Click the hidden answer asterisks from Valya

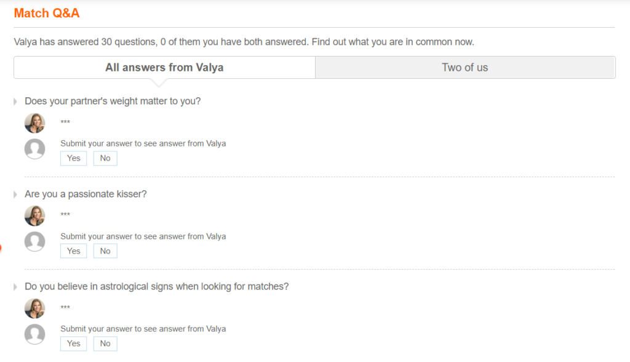coord(64,123)
